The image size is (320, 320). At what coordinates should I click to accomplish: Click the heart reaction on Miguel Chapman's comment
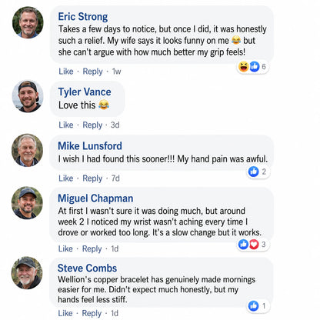254,245
